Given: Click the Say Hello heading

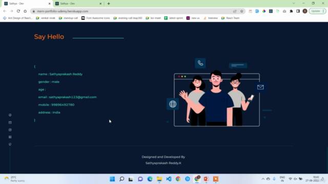Looking at the screenshot, I should tap(49, 37).
